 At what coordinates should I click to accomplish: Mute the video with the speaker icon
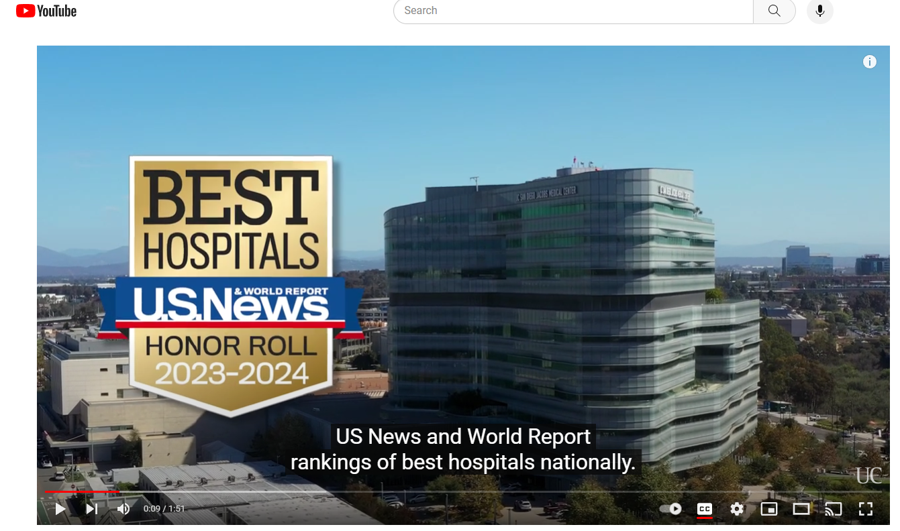click(123, 509)
